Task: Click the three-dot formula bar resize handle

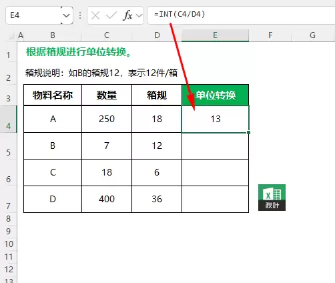Action: 80,15
